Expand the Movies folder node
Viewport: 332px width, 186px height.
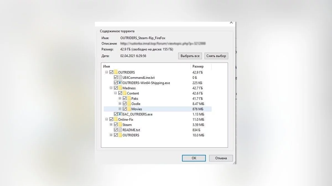(120, 109)
